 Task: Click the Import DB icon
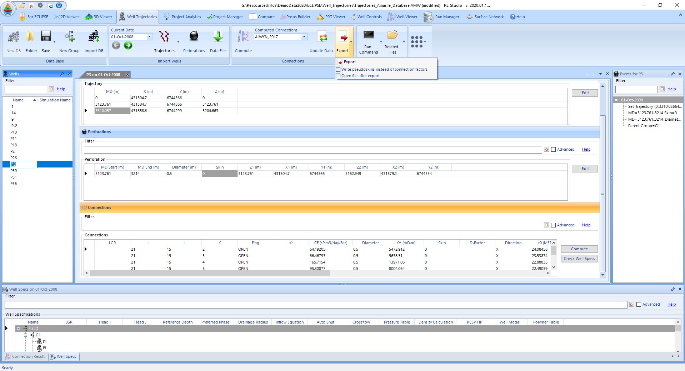point(94,36)
